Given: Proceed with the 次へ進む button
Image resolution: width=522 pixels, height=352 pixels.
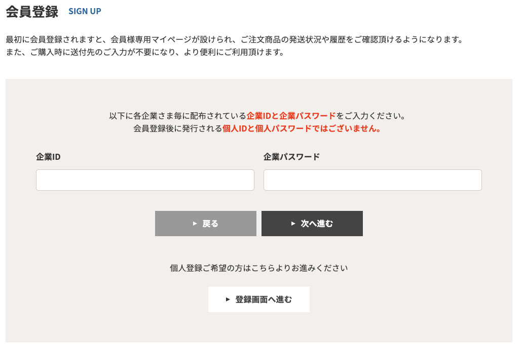Looking at the screenshot, I should (312, 224).
